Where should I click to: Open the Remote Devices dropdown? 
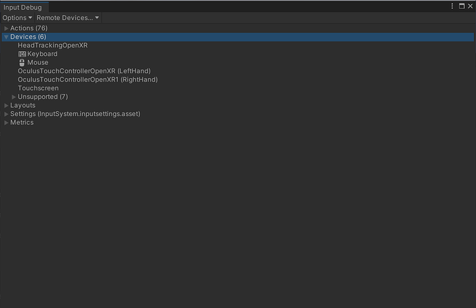(x=68, y=17)
